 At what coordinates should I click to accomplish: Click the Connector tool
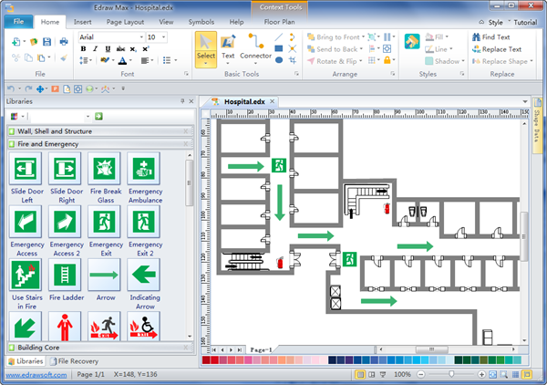(x=255, y=47)
